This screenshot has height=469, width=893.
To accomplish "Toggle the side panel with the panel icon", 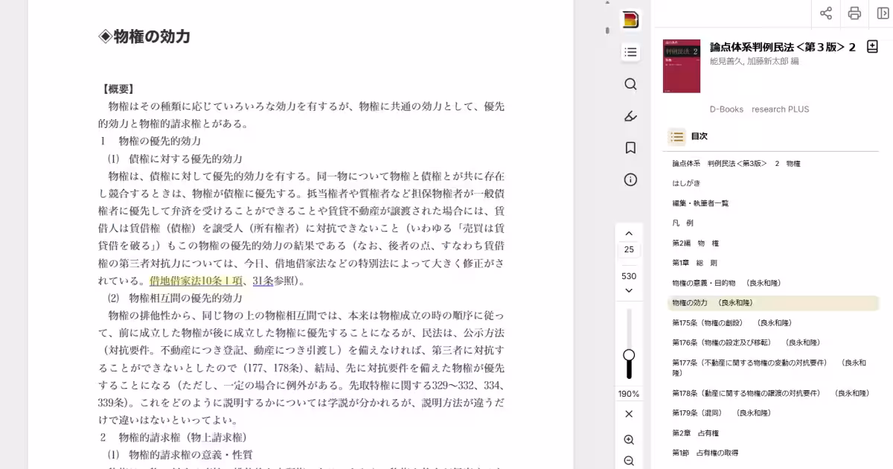I will (x=883, y=13).
